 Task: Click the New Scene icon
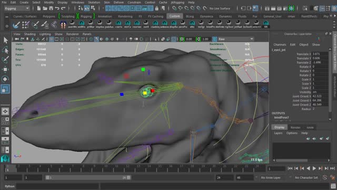39,8
